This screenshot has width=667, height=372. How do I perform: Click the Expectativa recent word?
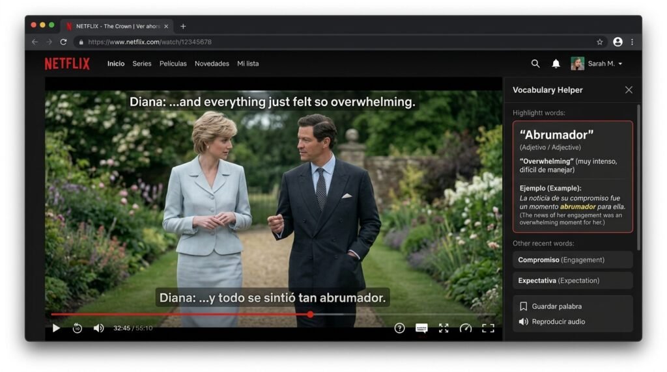[573, 281]
